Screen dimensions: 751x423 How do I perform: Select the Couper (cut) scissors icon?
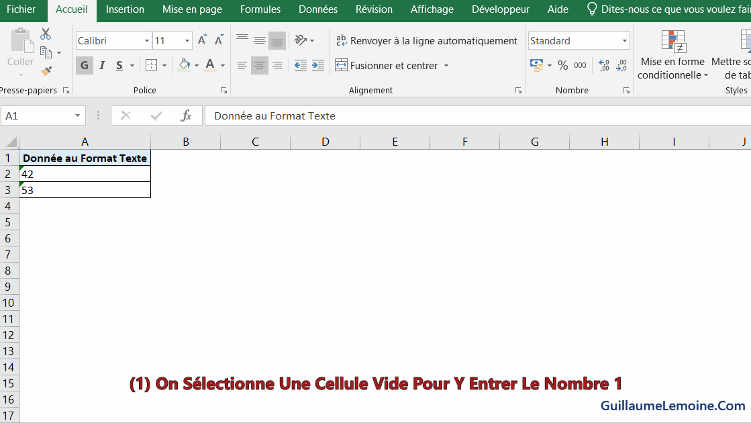click(x=46, y=34)
